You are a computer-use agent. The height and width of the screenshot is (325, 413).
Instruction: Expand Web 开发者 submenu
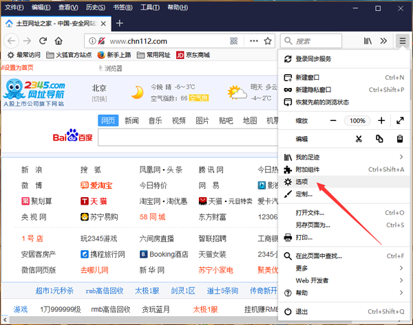(x=344, y=280)
